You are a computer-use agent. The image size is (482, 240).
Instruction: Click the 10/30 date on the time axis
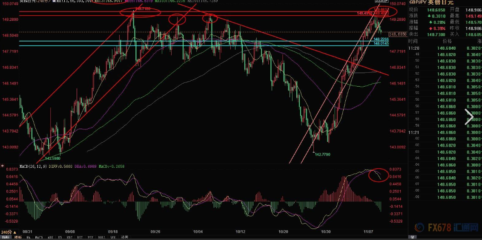point(326,232)
